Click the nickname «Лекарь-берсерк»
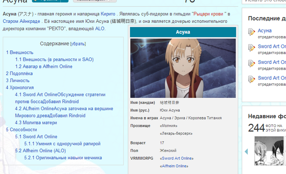 click(x=176, y=133)
